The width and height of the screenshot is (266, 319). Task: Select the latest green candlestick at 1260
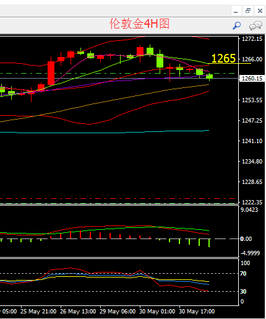tap(209, 77)
